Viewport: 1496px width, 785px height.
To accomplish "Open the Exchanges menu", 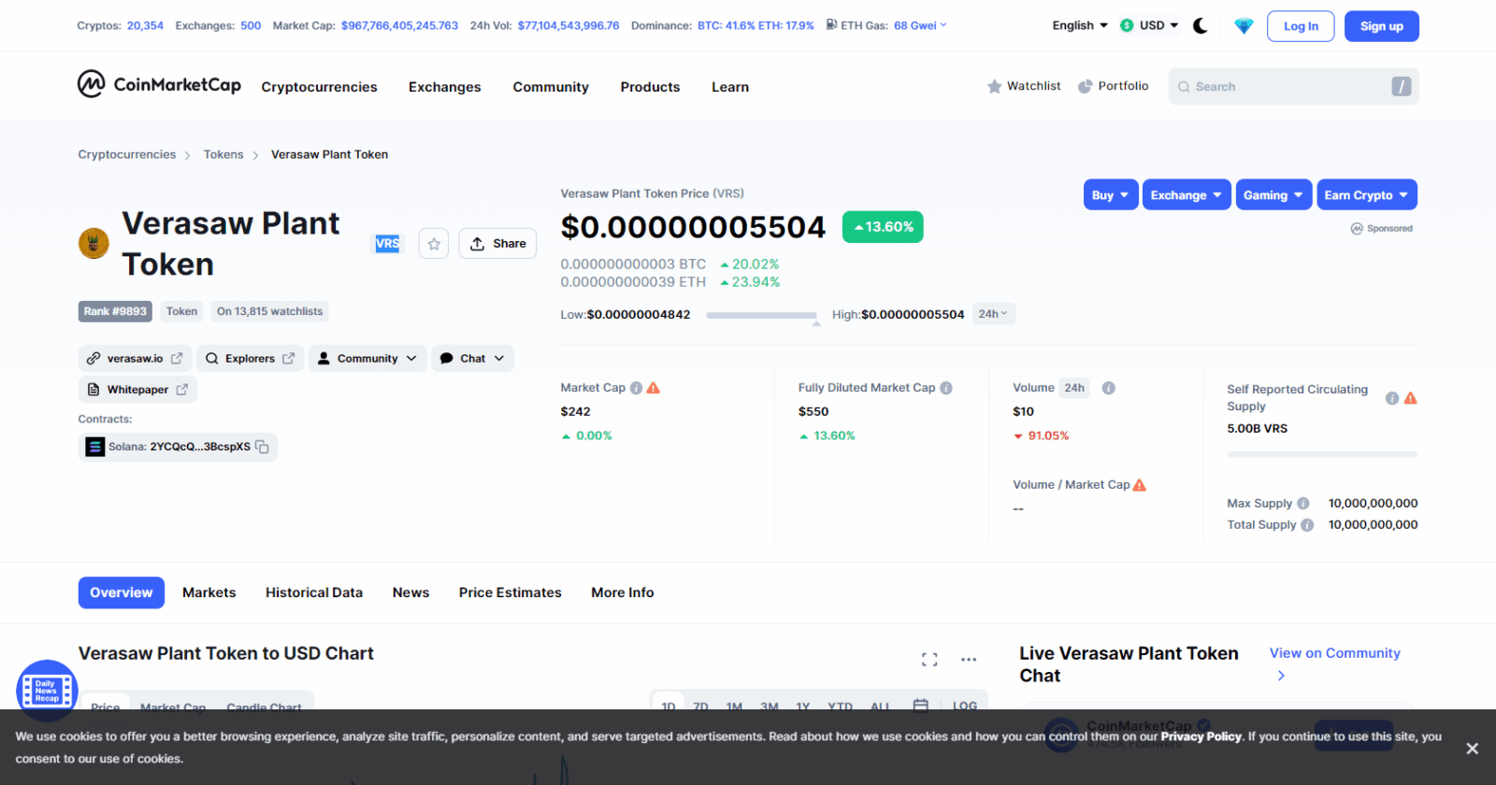I will [x=445, y=87].
